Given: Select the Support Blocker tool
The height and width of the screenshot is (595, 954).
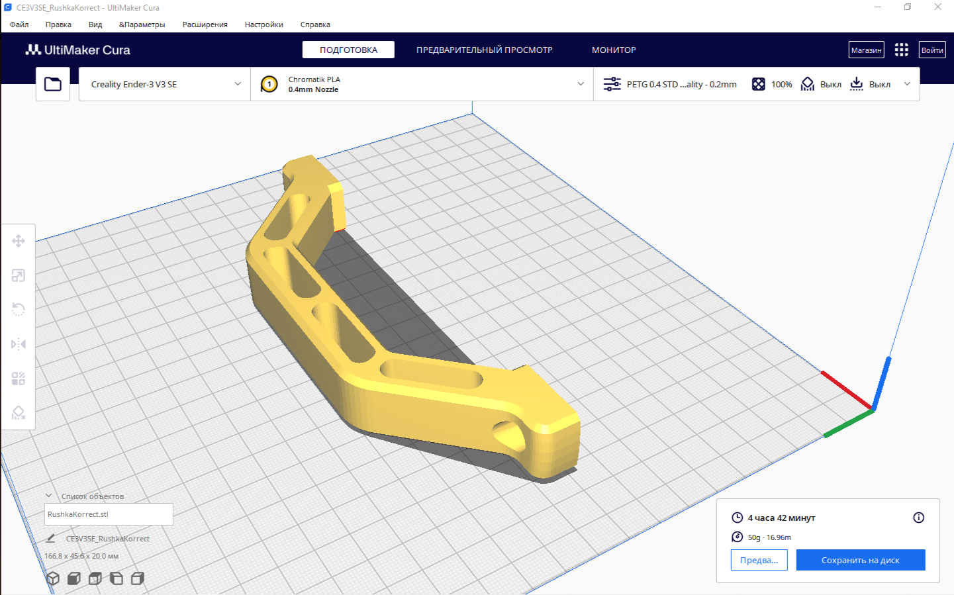Looking at the screenshot, I should pyautogui.click(x=19, y=413).
